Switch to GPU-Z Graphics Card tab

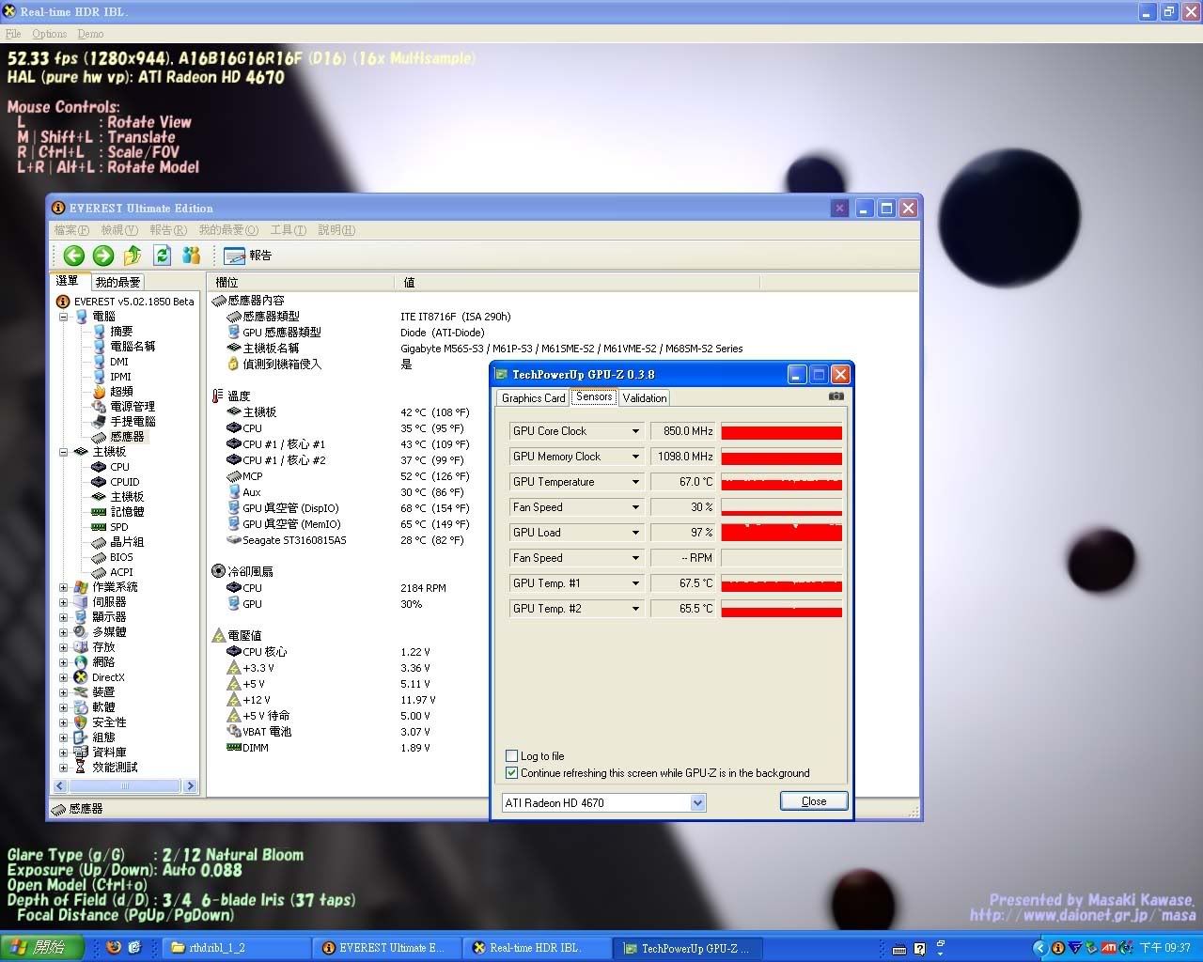(x=533, y=398)
